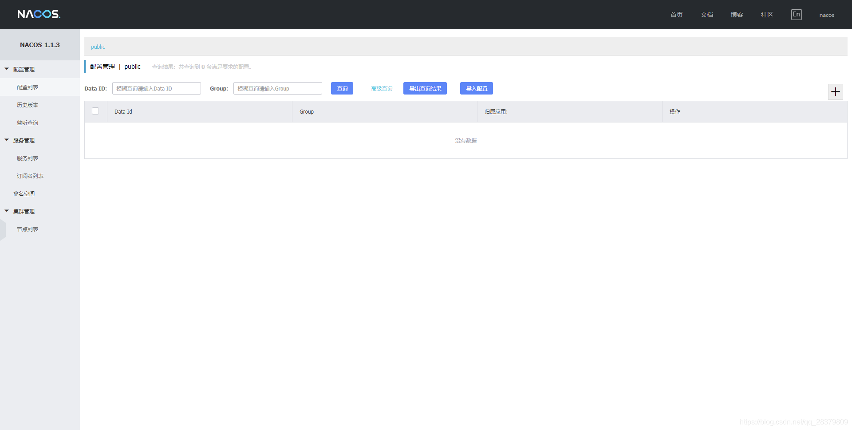Screen dimensions: 852x430
Task: Open 文档 in top navigation
Action: tap(707, 15)
